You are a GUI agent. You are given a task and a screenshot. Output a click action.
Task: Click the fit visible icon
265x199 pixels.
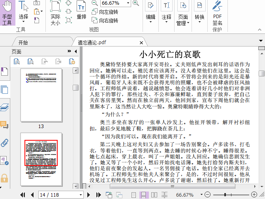point(69,20)
